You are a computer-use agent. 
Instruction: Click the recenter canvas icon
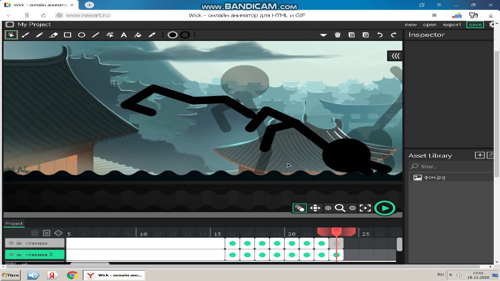[x=365, y=208]
